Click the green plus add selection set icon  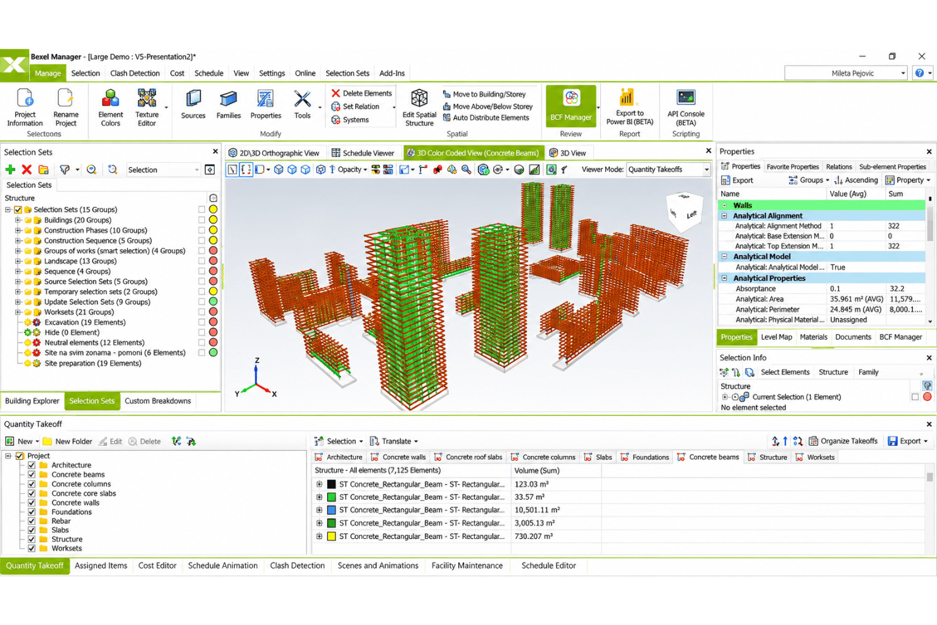10,170
